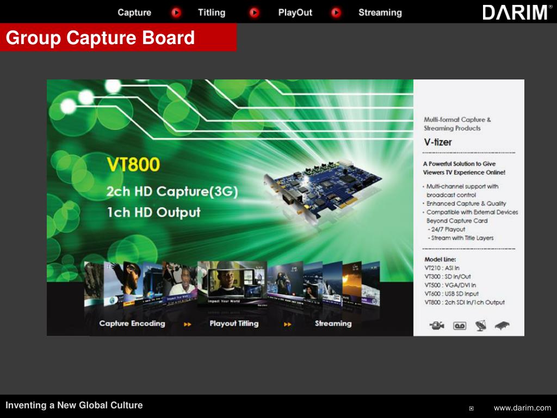Click Compatible with External Devices bullet
This screenshot has width=557, height=418.
[x=471, y=217]
